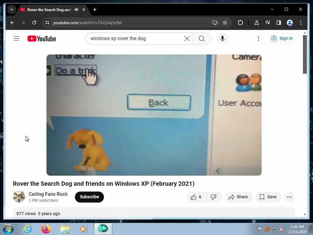Share the Rover video
Image resolution: width=313 pixels, height=235 pixels.
pos(238,197)
